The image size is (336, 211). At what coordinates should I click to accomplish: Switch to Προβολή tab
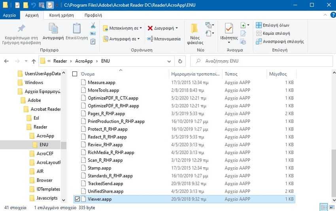[93, 15]
